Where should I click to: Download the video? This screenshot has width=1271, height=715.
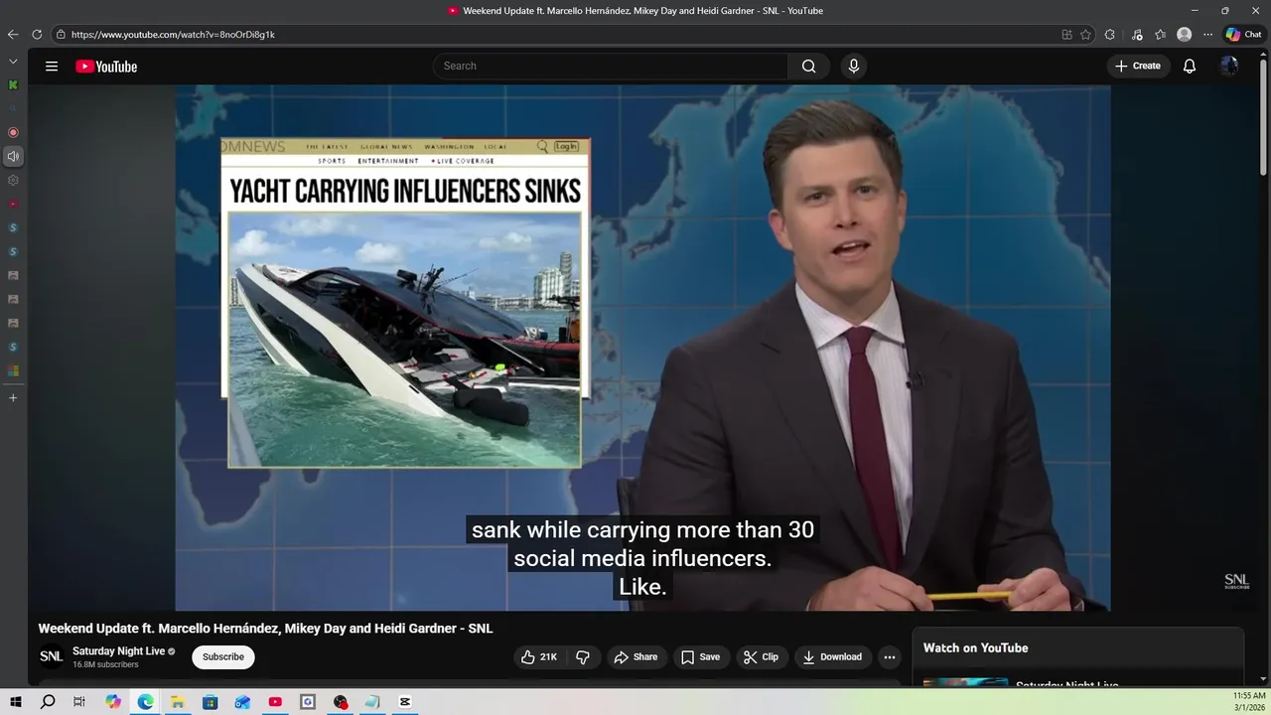coord(832,657)
